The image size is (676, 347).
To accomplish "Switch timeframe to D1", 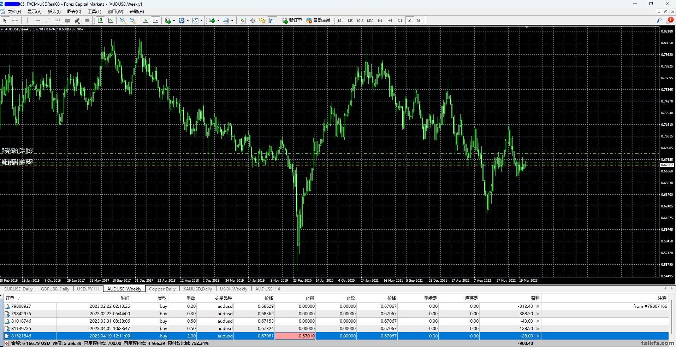I will [x=400, y=20].
